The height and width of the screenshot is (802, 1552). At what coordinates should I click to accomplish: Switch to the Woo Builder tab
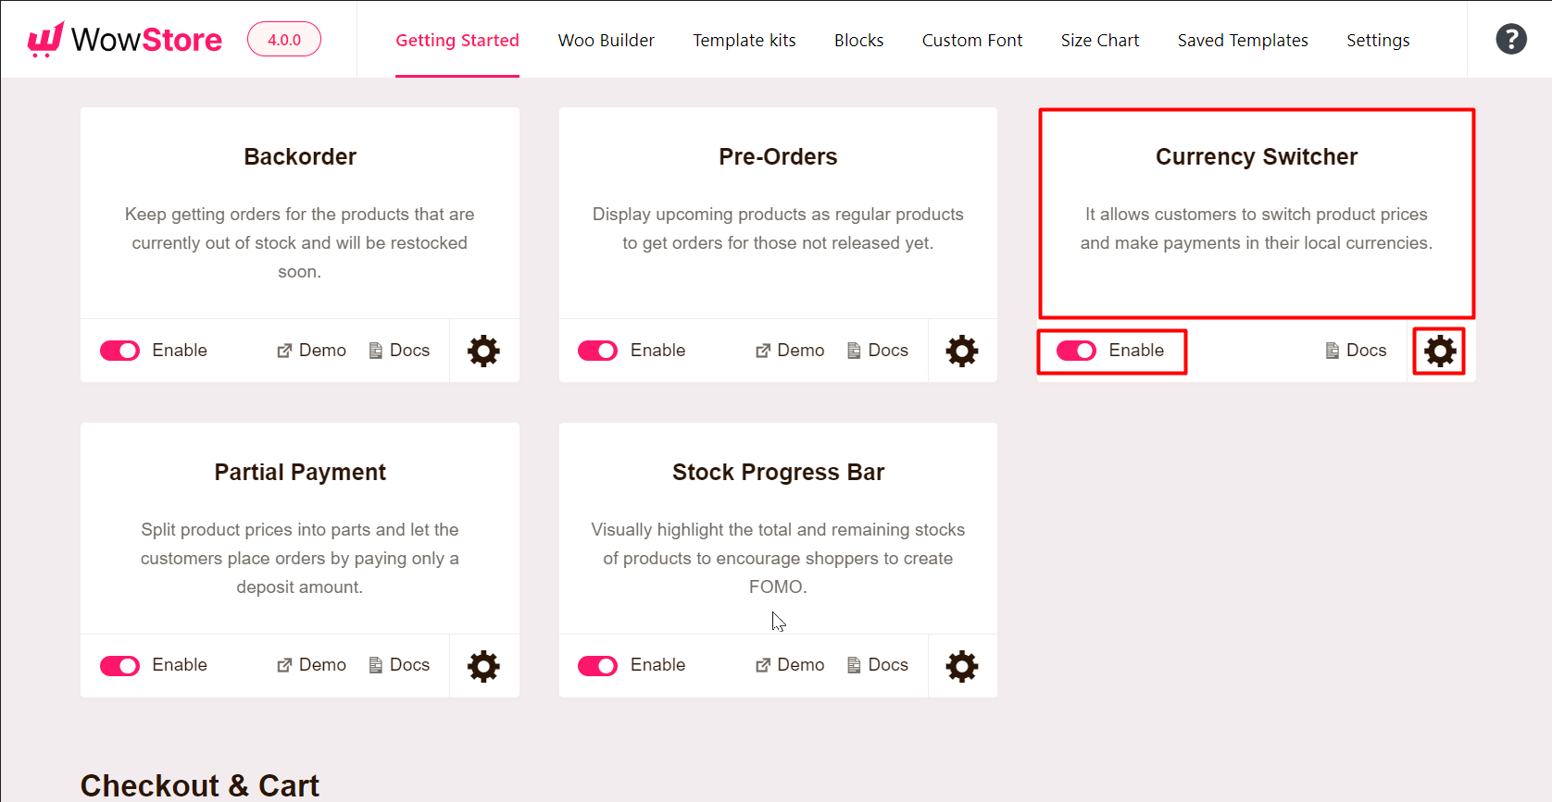606,40
